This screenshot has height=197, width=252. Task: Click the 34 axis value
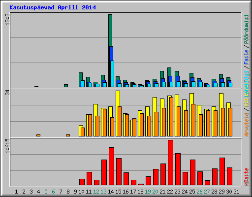coord(7,93)
